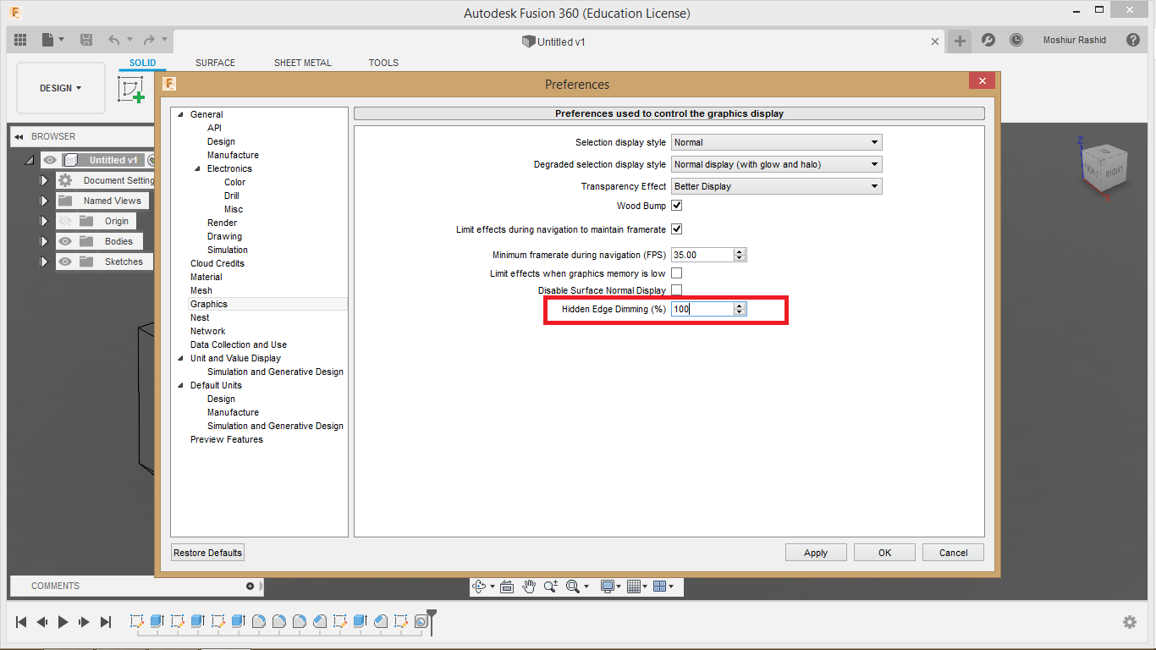The width and height of the screenshot is (1156, 650).
Task: Open the DESIGN workspace dropdown
Action: click(x=61, y=88)
